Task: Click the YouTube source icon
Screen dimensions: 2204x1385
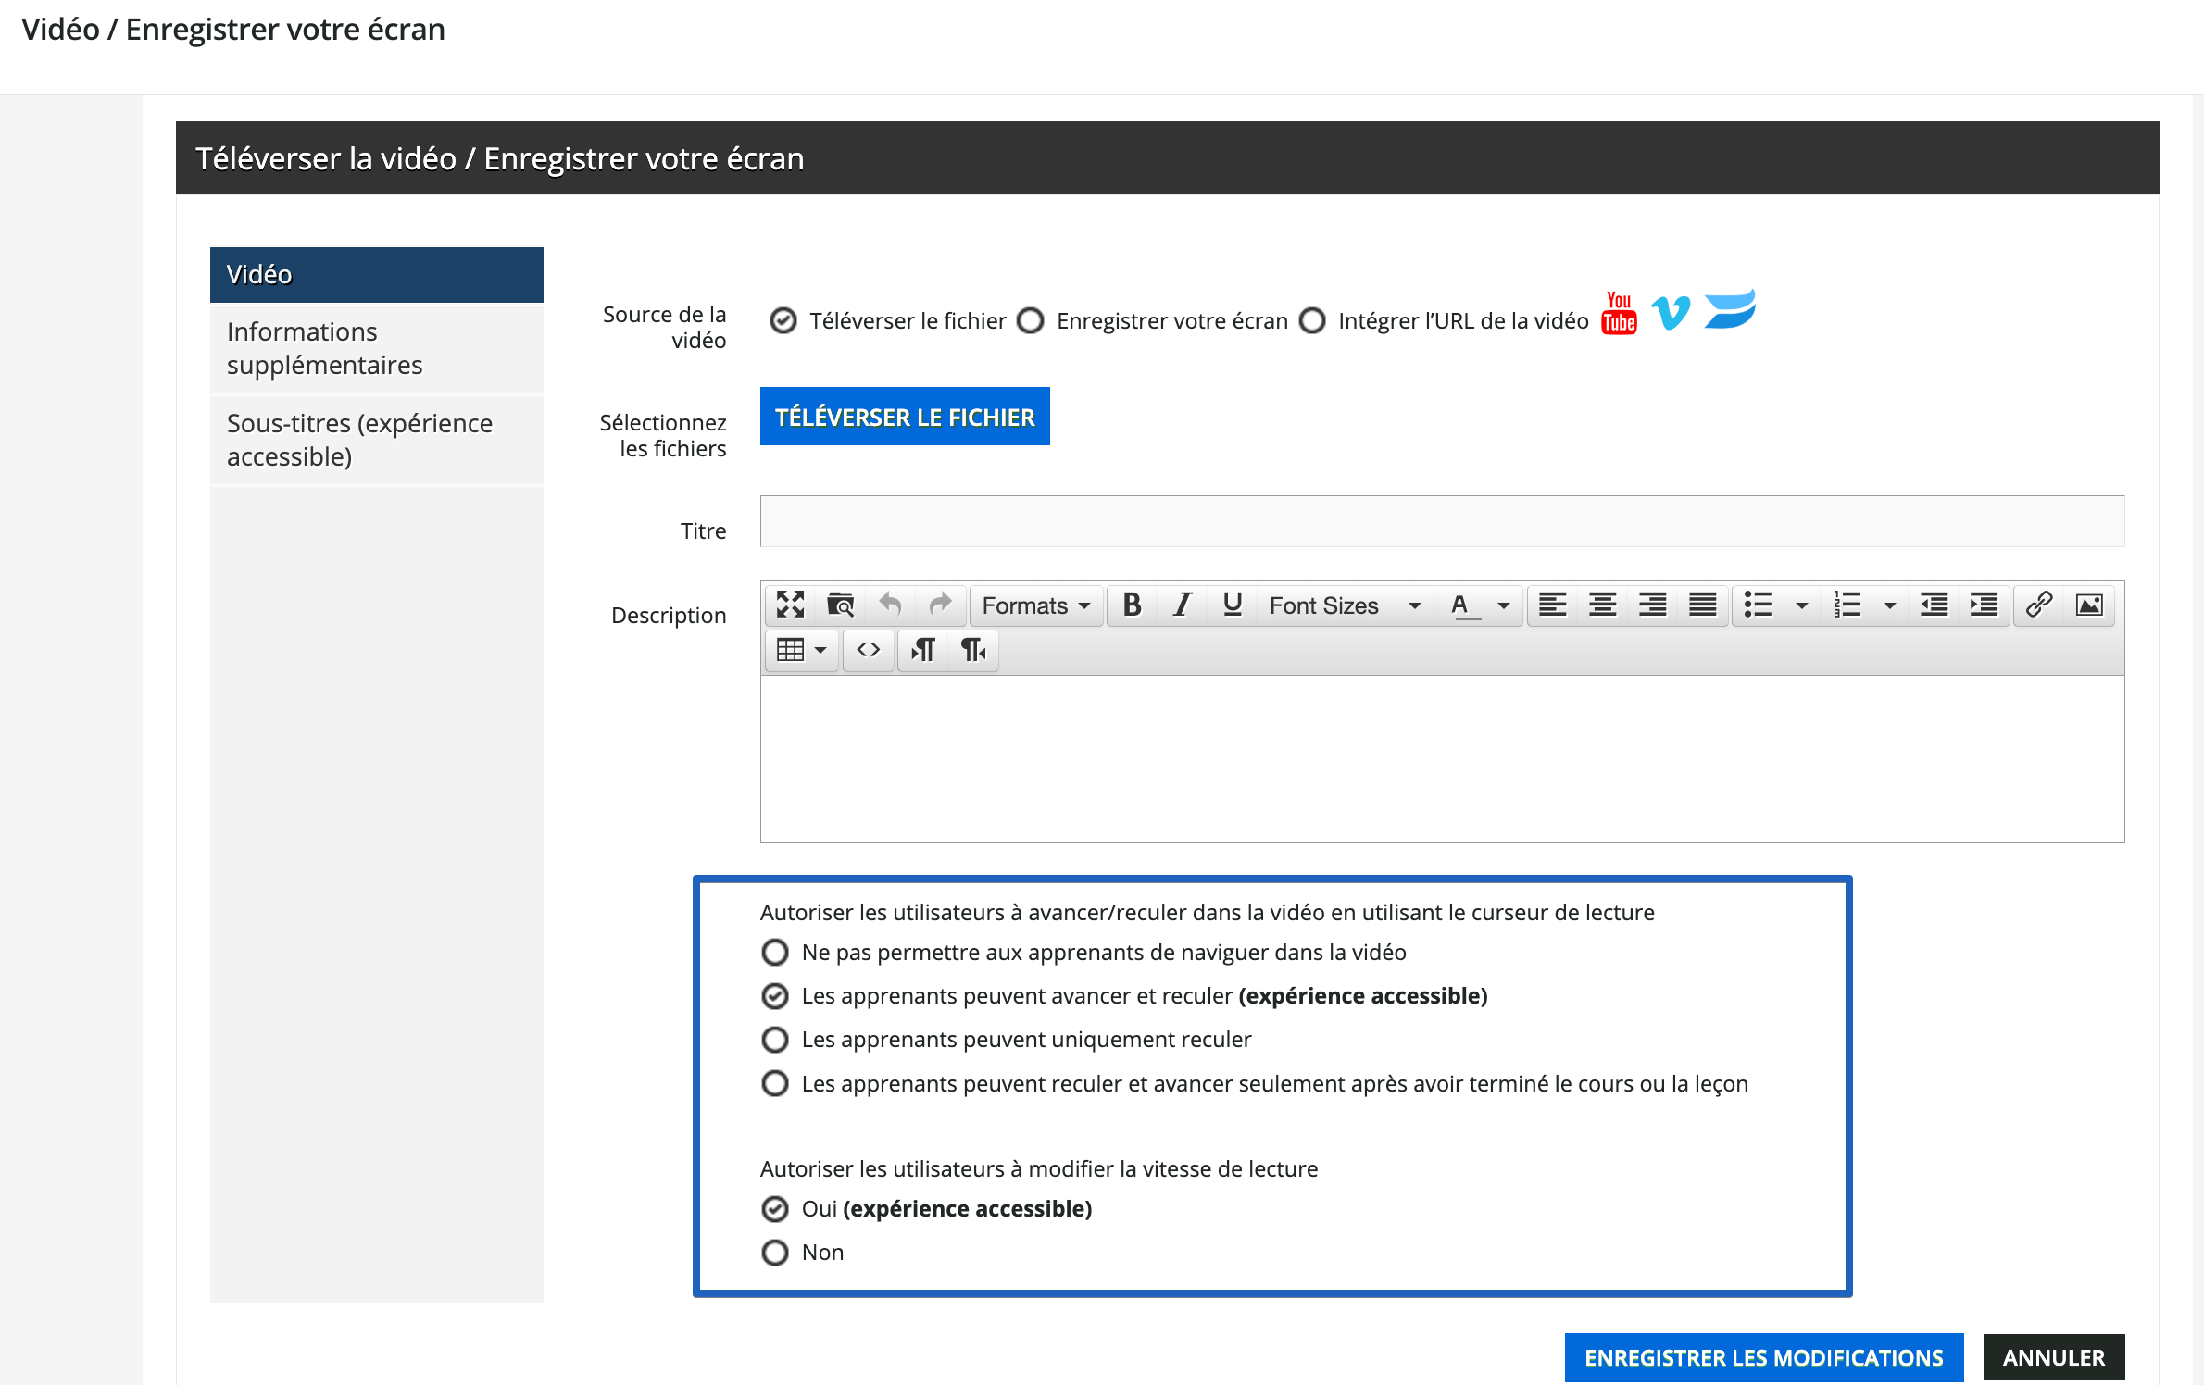Action: point(1619,311)
